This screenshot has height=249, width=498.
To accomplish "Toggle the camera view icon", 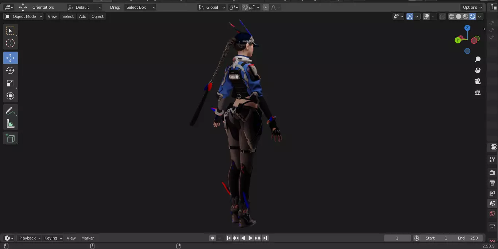I will tap(478, 81).
